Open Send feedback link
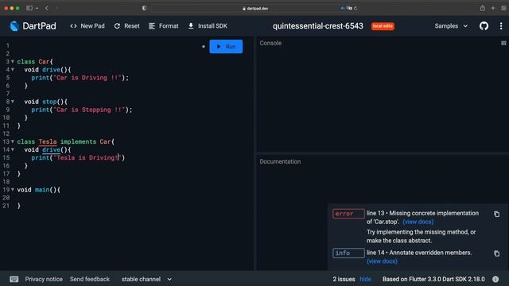The width and height of the screenshot is (509, 286). pos(90,279)
